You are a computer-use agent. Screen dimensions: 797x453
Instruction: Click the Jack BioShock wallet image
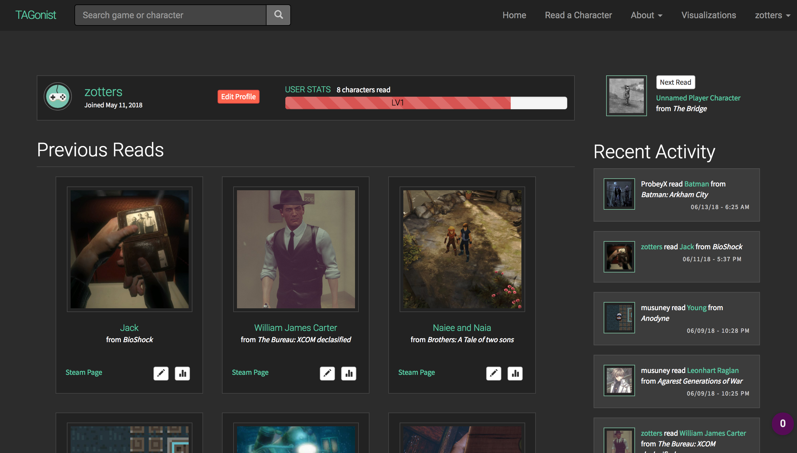point(130,249)
